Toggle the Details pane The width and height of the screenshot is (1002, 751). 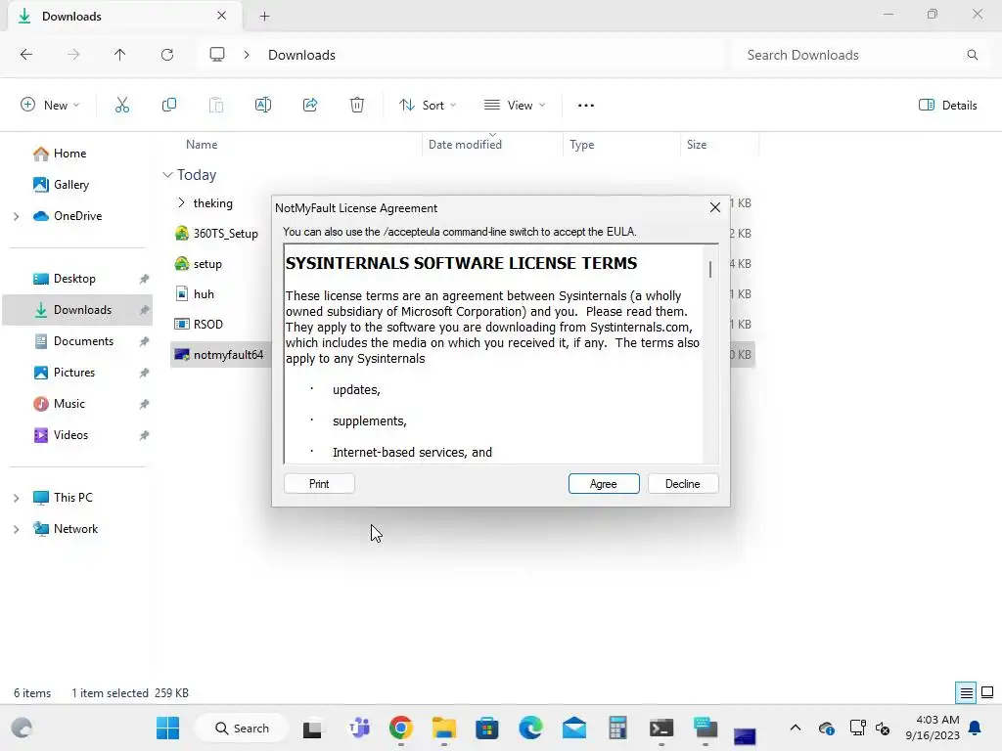tap(947, 105)
